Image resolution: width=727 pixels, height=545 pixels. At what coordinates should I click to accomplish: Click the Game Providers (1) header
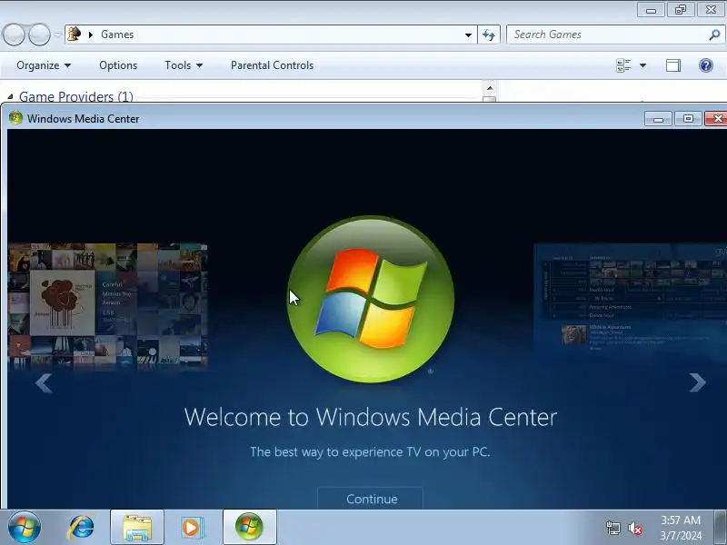[x=76, y=96]
